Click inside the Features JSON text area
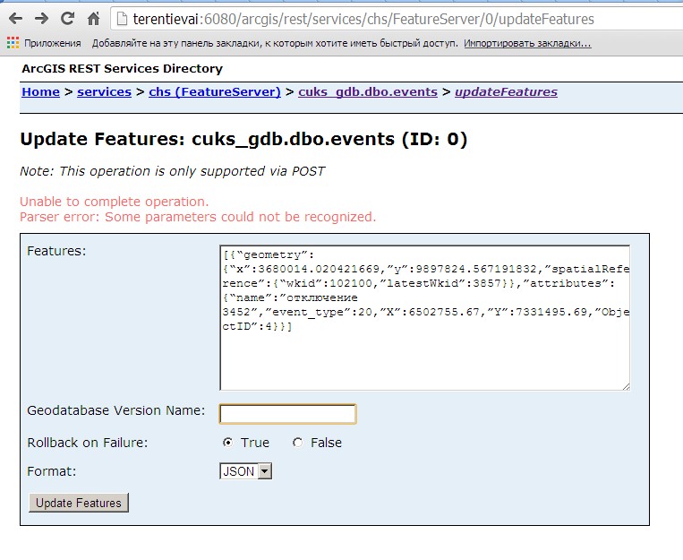 [x=424, y=317]
